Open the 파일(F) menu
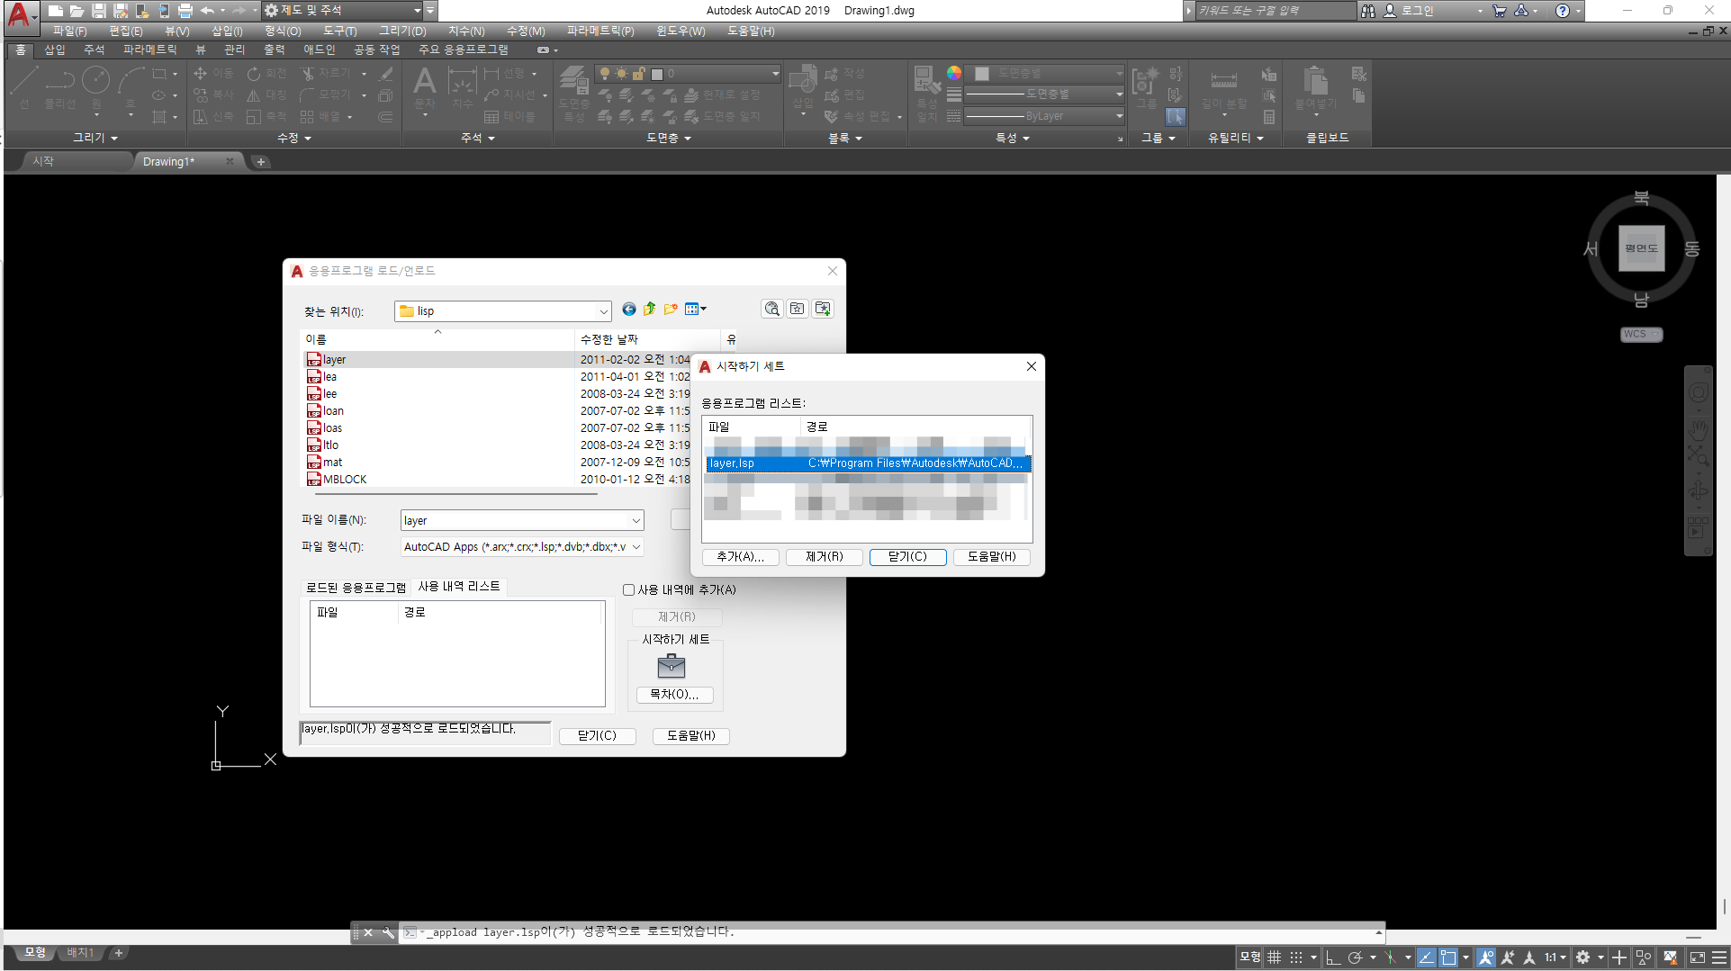The width and height of the screenshot is (1731, 971). 70,31
